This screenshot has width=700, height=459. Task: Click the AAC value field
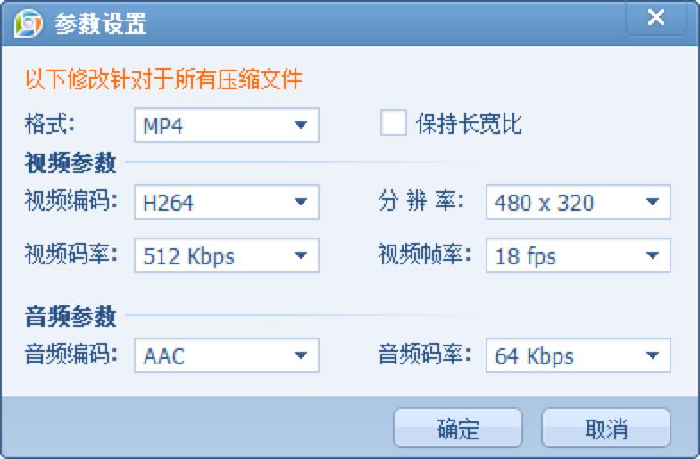coord(164,356)
